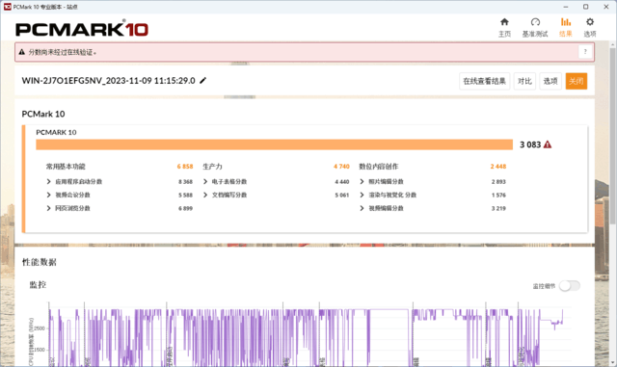This screenshot has width=617, height=367.
Task: Click the 监控 chart heading
Action: [x=38, y=285]
